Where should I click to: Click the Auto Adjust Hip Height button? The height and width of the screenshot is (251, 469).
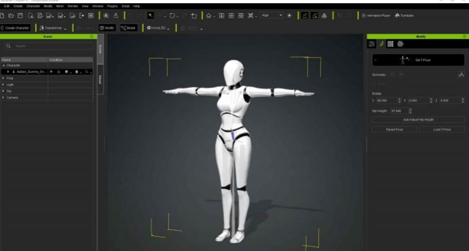(418, 120)
